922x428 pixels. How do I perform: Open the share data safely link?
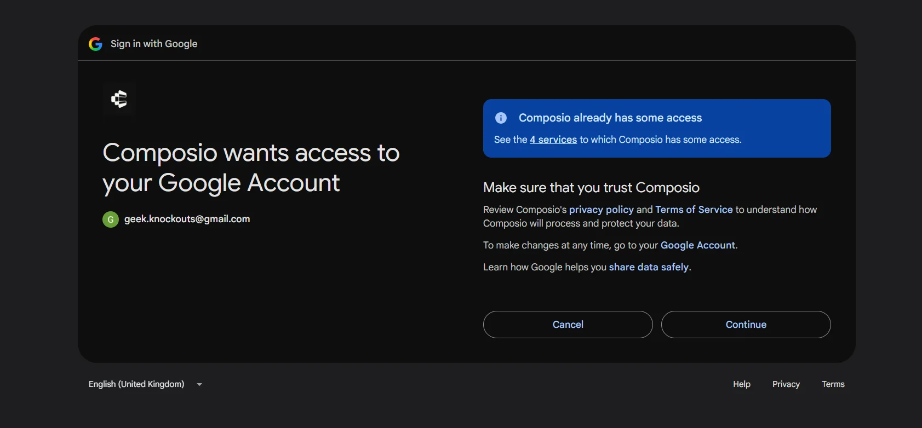(649, 267)
